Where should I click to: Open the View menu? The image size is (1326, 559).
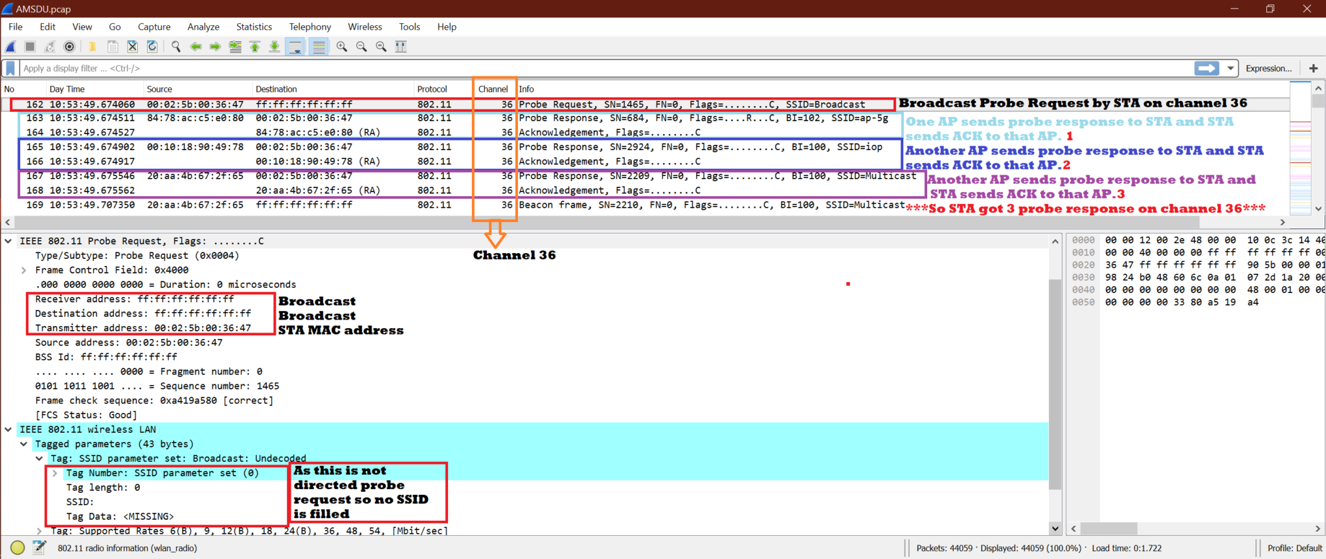(x=82, y=27)
